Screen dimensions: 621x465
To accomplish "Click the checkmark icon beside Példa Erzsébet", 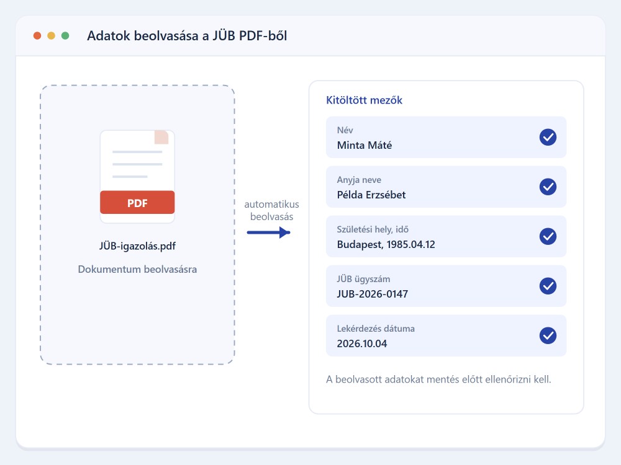I will [548, 187].
